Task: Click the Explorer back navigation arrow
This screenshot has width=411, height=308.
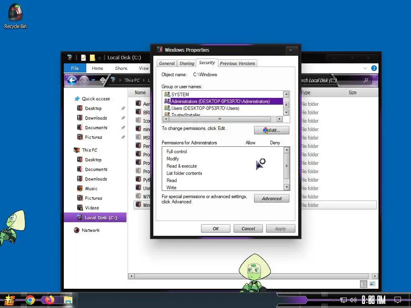Action: (x=72, y=80)
